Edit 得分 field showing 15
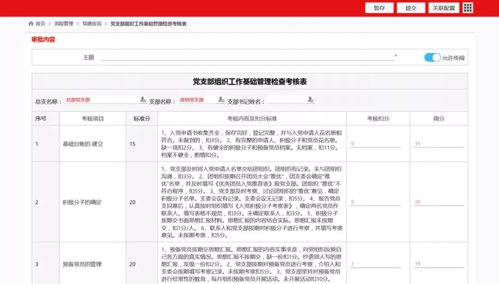This screenshot has width=499, height=284. point(438,144)
